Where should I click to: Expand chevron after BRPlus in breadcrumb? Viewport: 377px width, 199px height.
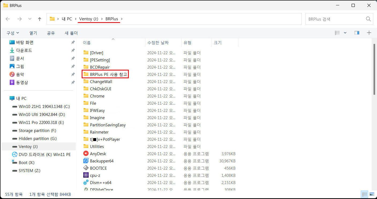[122, 19]
